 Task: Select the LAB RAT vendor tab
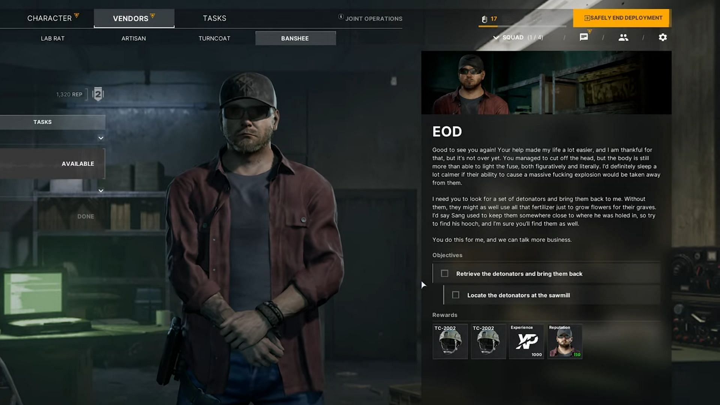(53, 38)
